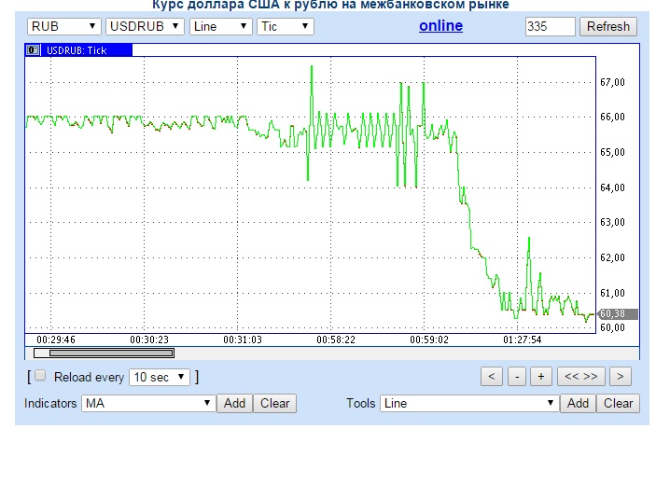Click Add next to Indicators

pyautogui.click(x=234, y=403)
